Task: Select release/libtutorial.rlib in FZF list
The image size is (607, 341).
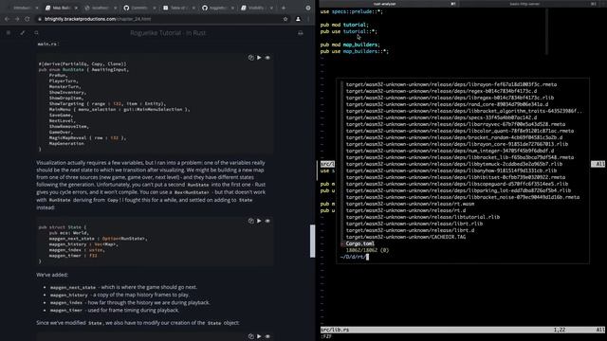Action: point(423,217)
